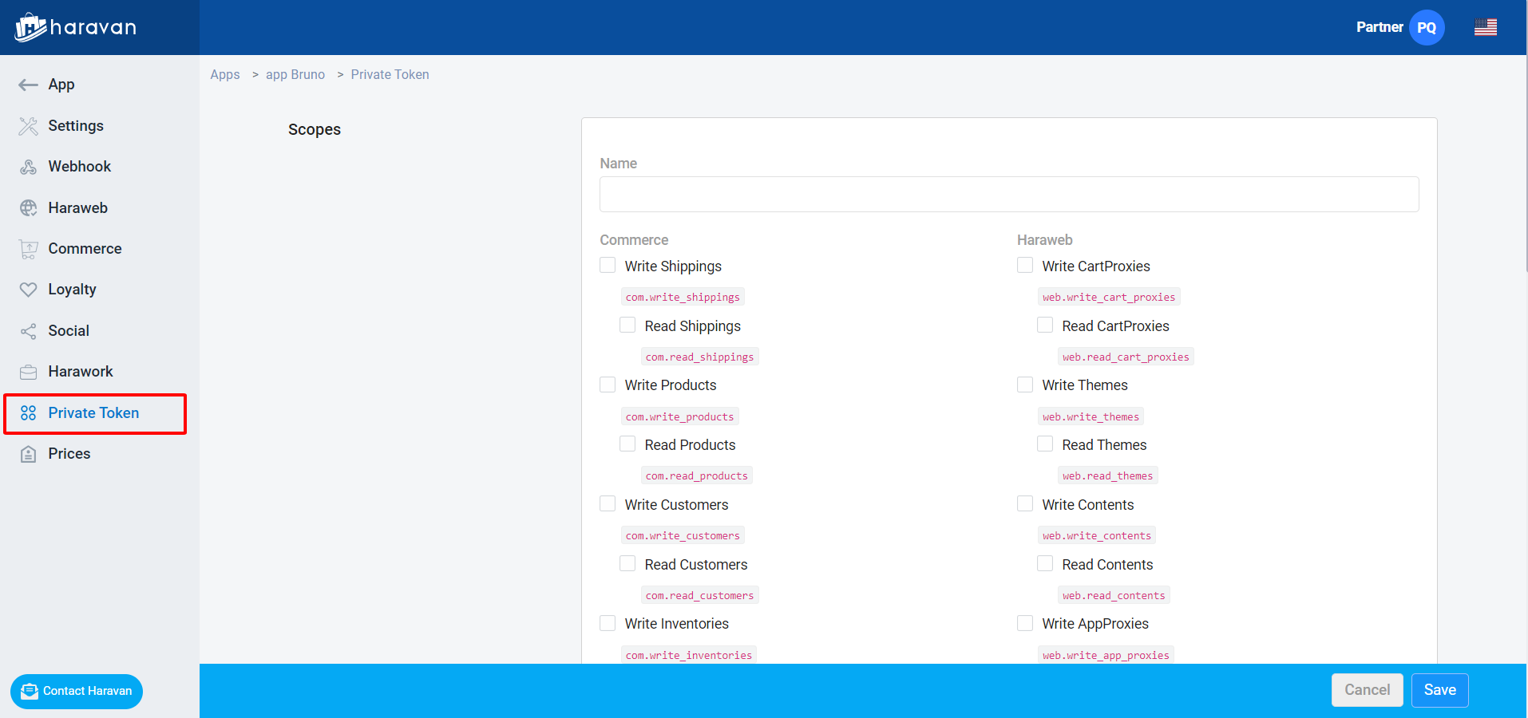Click the Cancel button
Screen dimensions: 1528x718
[1367, 690]
